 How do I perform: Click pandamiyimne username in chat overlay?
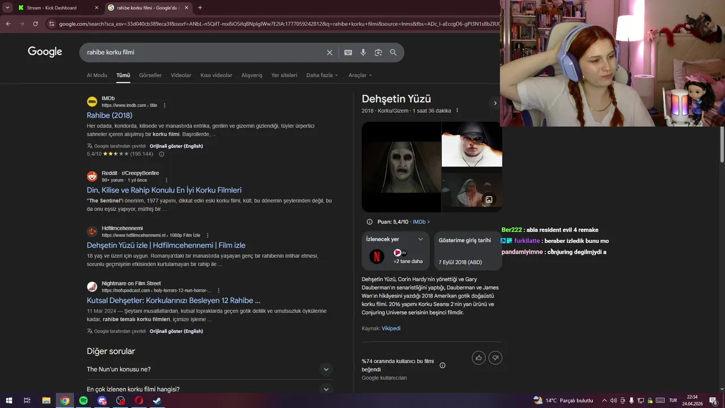[522, 252]
